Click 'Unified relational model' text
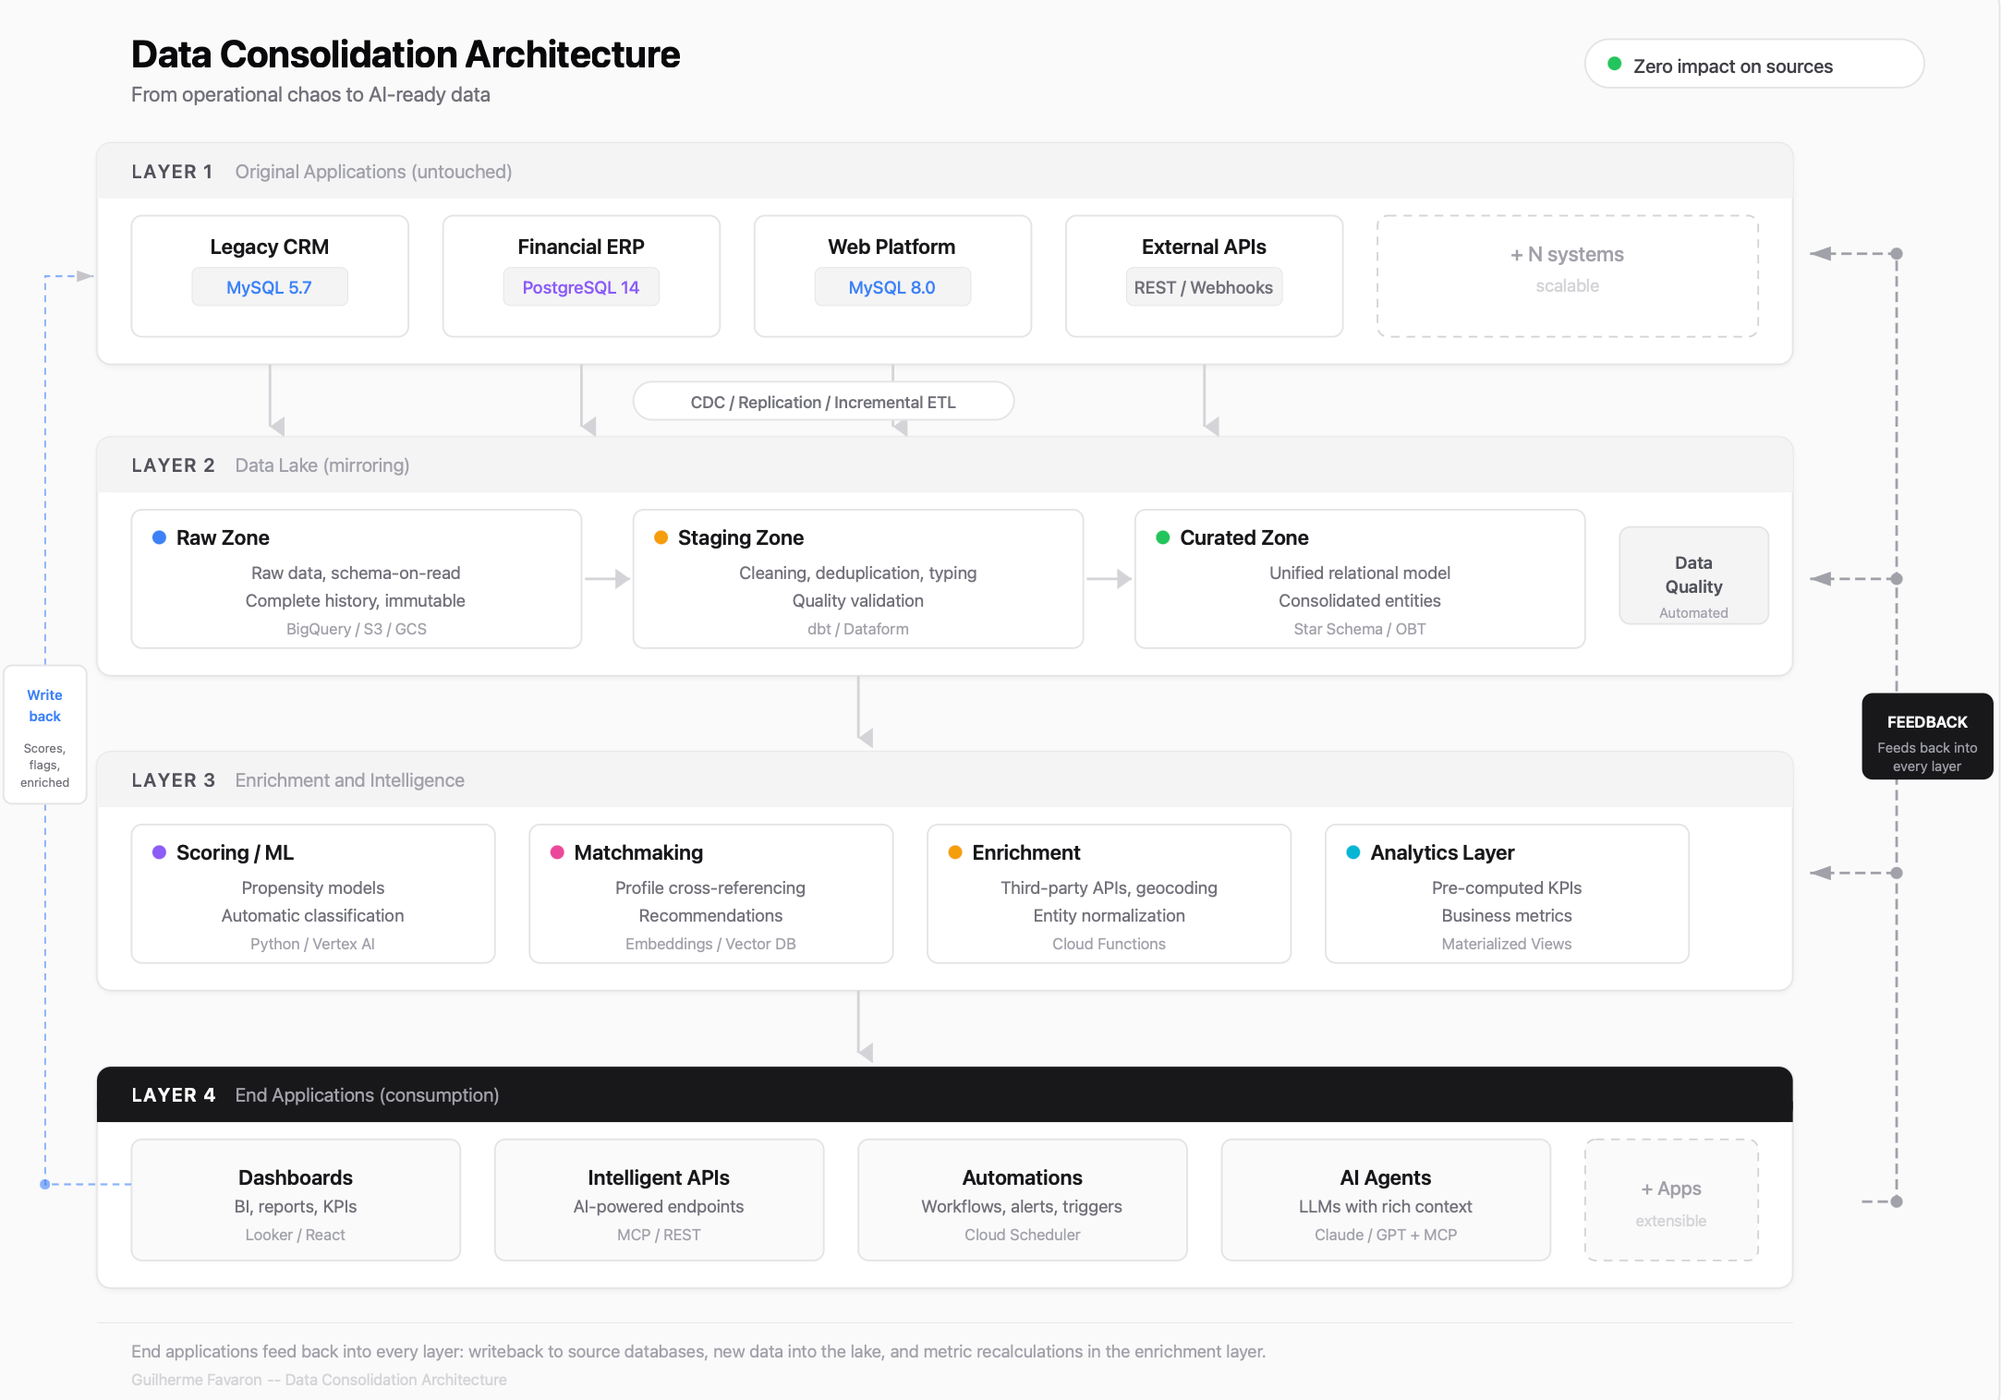 [1359, 573]
